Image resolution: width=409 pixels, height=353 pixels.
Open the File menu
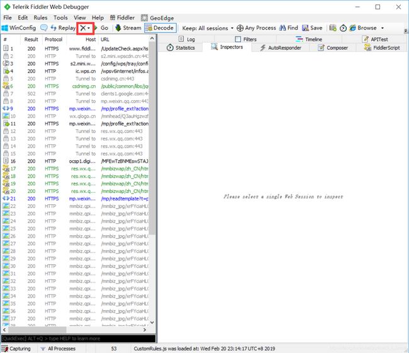pyautogui.click(x=8, y=18)
